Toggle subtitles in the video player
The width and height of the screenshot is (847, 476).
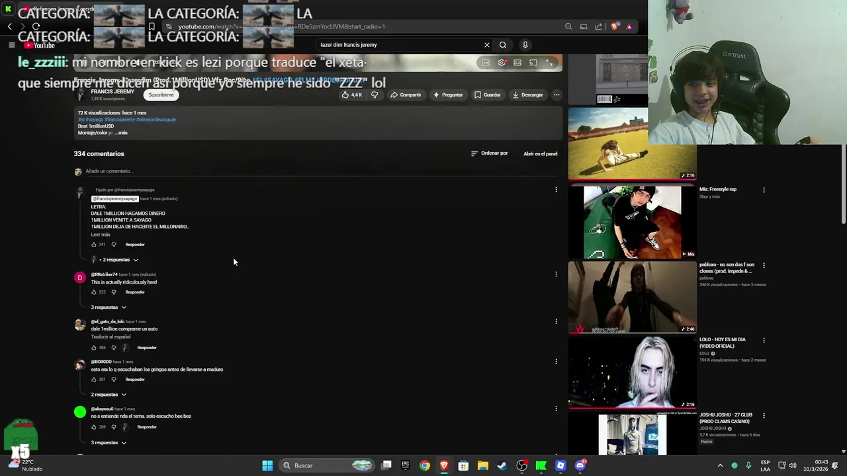[486, 63]
